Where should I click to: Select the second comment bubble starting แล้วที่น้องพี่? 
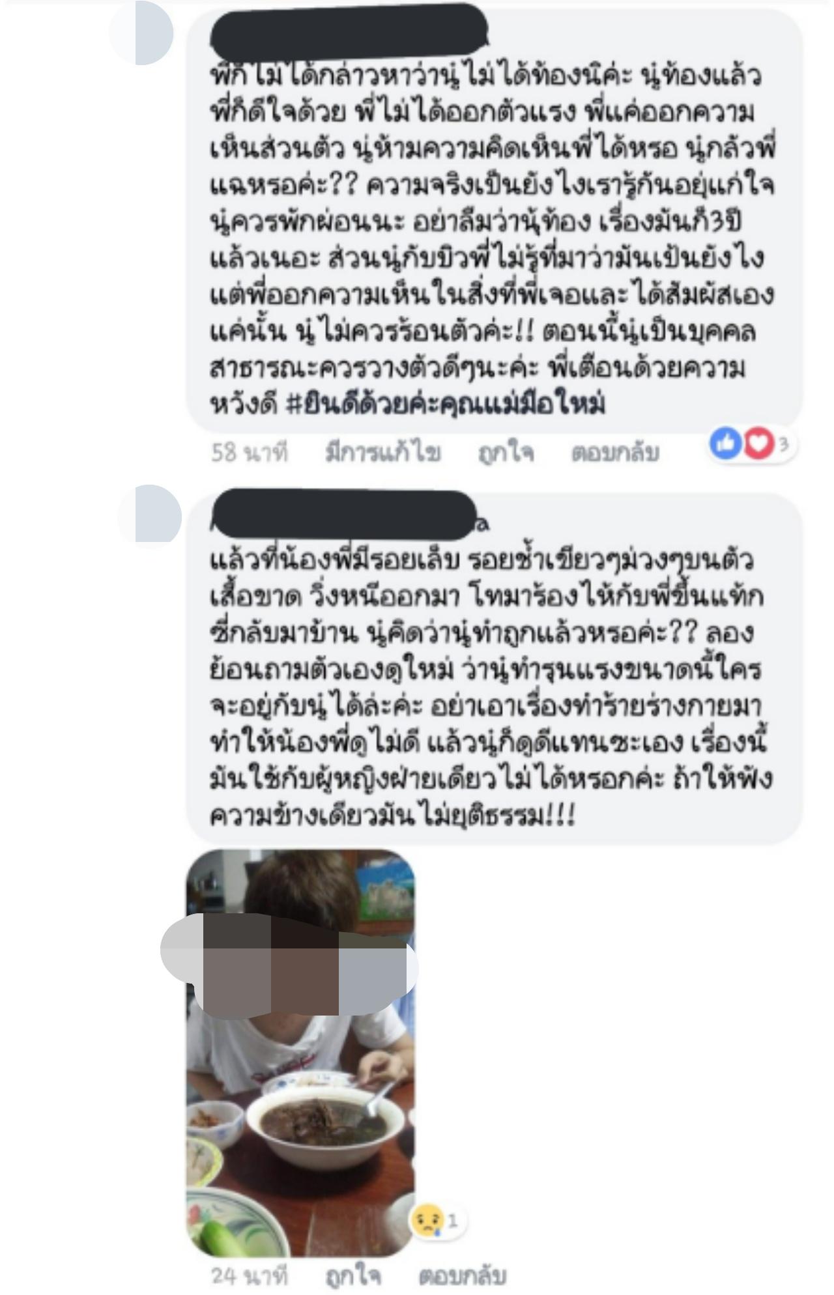point(495,668)
